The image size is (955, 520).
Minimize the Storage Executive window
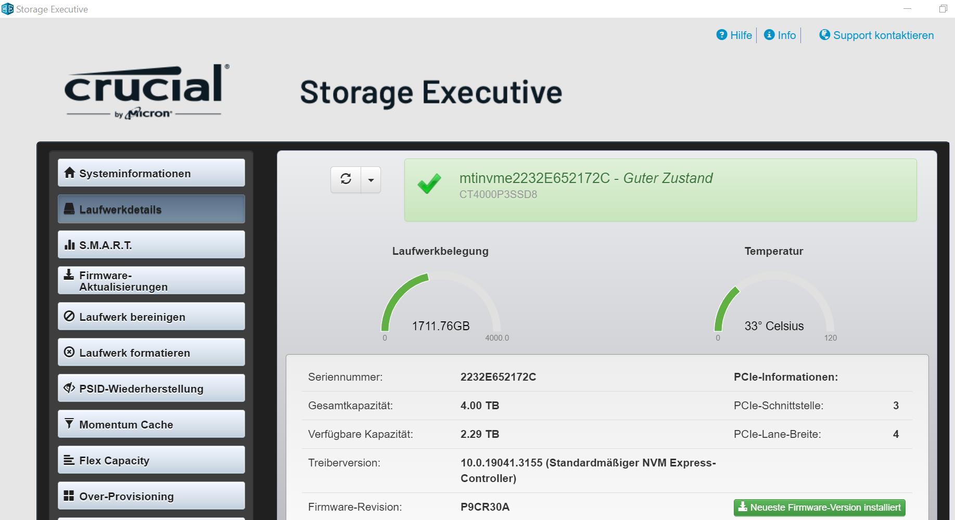pos(907,9)
